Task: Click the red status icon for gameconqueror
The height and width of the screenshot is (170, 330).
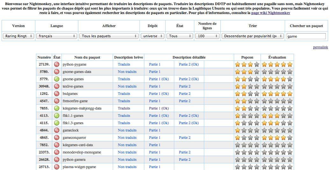Action: 57,138
